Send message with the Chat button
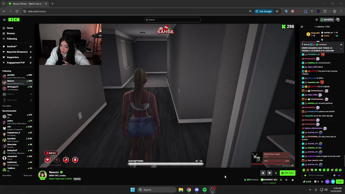 point(340,182)
